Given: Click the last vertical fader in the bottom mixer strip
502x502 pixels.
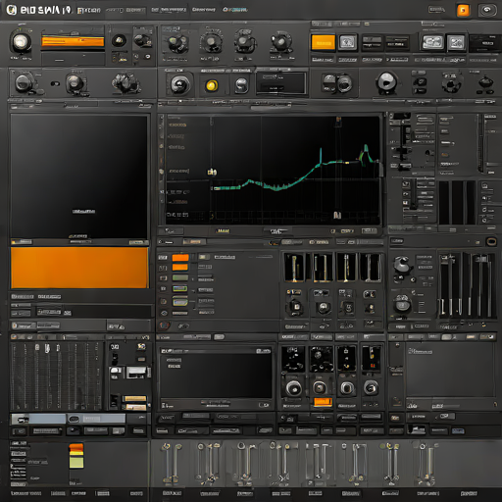Looking at the screenshot, I should [x=427, y=465].
